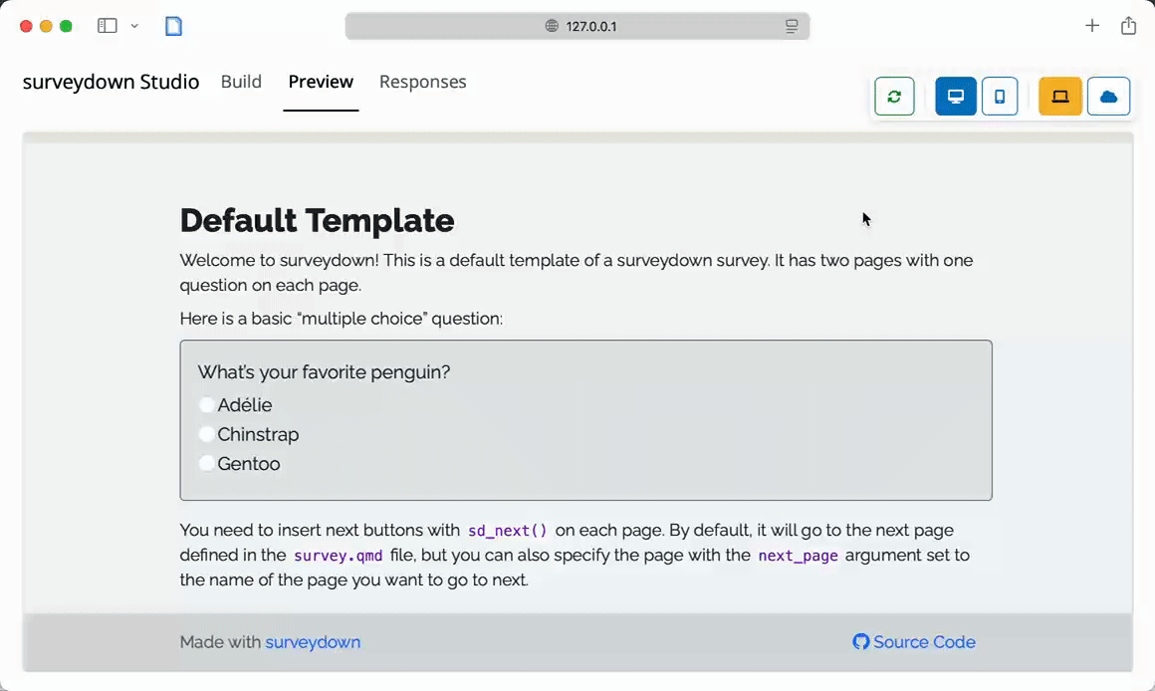This screenshot has width=1155, height=691.
Task: Switch to the Responses tab
Action: (x=422, y=82)
